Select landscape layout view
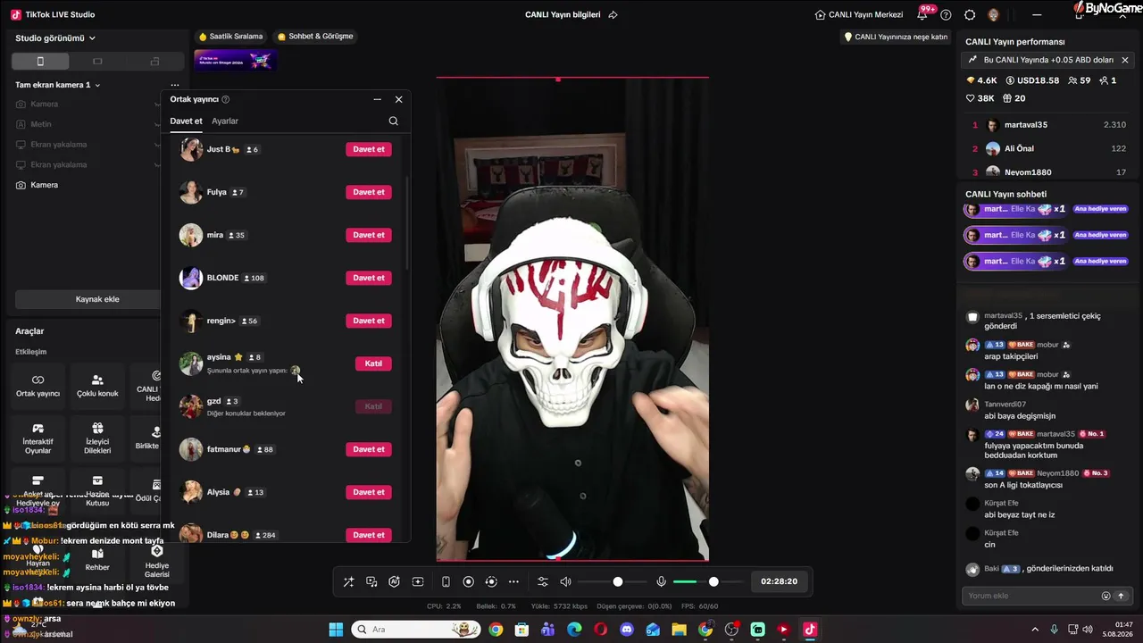 coord(97,61)
